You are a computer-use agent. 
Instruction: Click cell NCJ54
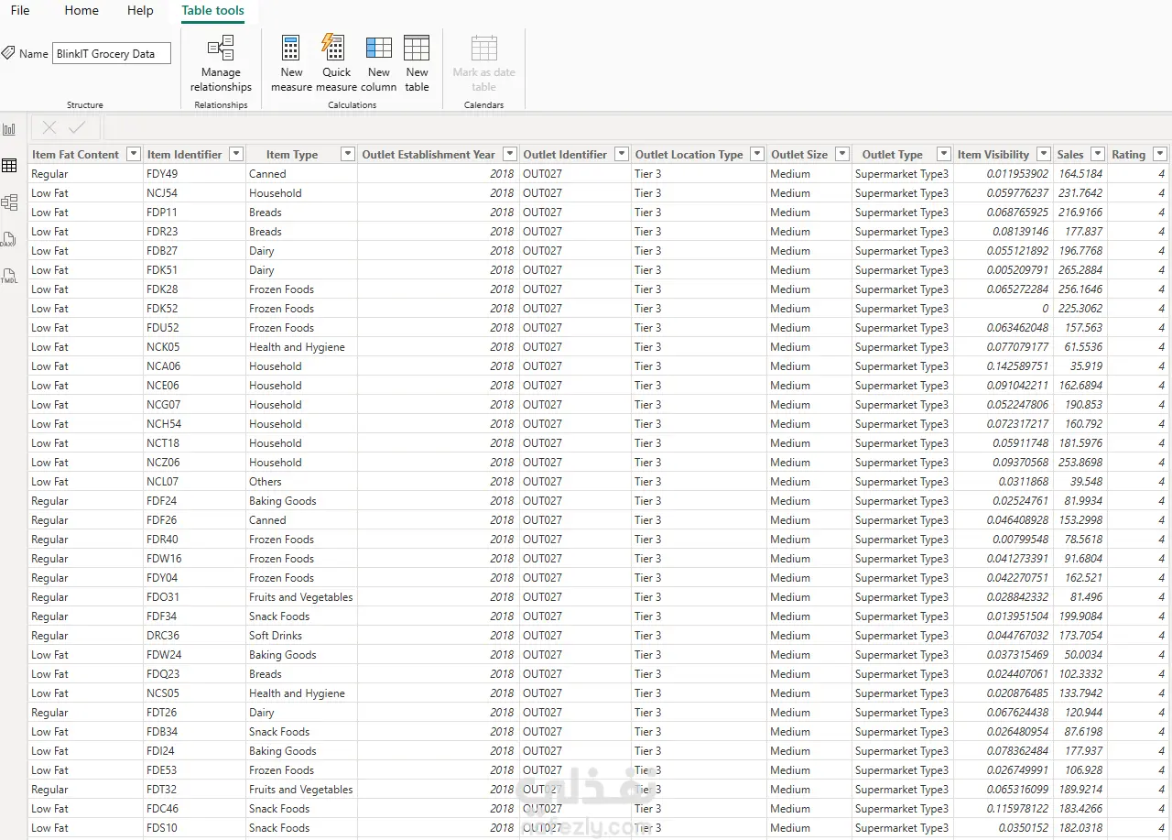click(x=193, y=193)
